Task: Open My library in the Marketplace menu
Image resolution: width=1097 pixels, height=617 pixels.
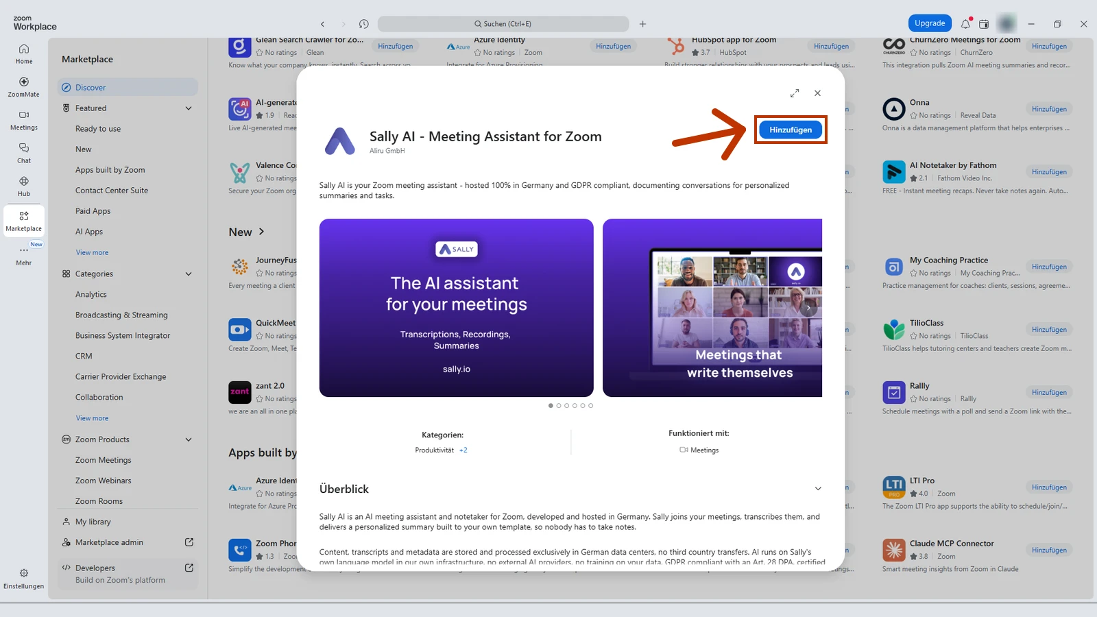Action: [128, 522]
